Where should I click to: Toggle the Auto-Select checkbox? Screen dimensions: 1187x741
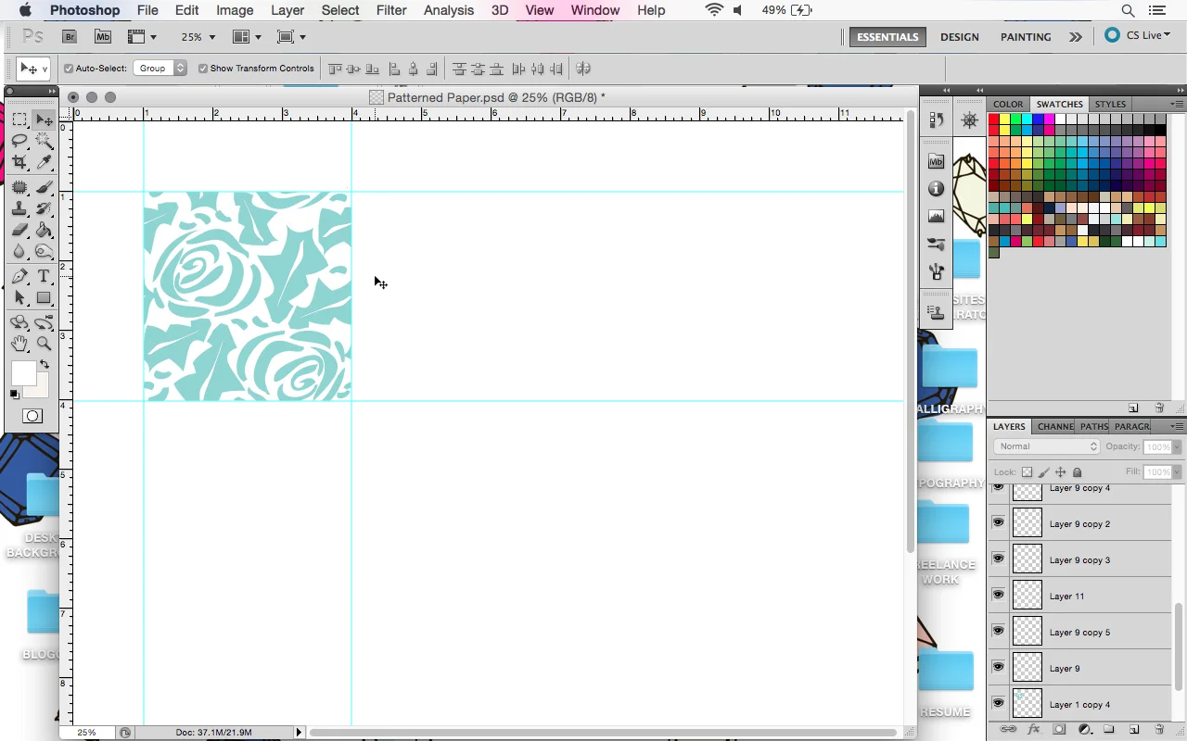[69, 69]
